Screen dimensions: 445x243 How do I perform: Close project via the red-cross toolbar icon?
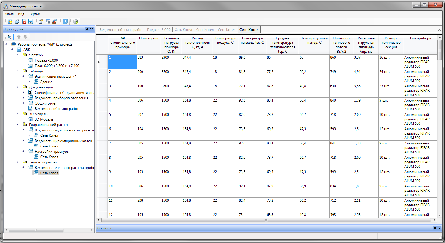click(x=24, y=21)
